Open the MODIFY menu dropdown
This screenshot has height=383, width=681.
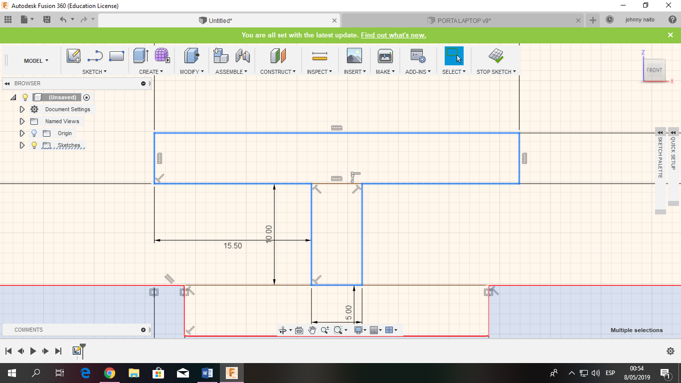[192, 72]
